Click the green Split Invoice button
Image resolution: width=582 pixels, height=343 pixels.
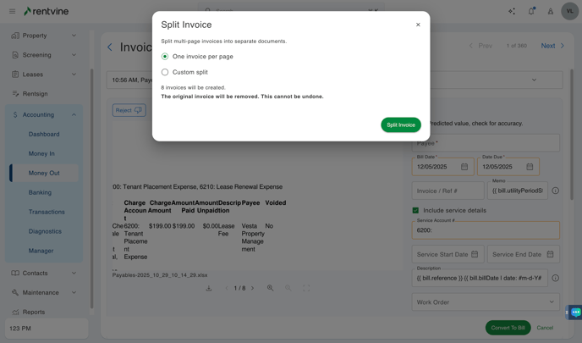point(400,124)
